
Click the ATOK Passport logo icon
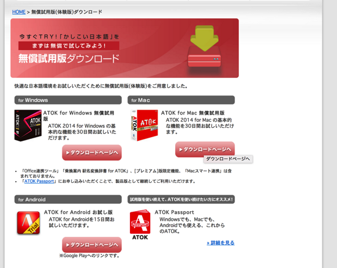tap(140, 225)
